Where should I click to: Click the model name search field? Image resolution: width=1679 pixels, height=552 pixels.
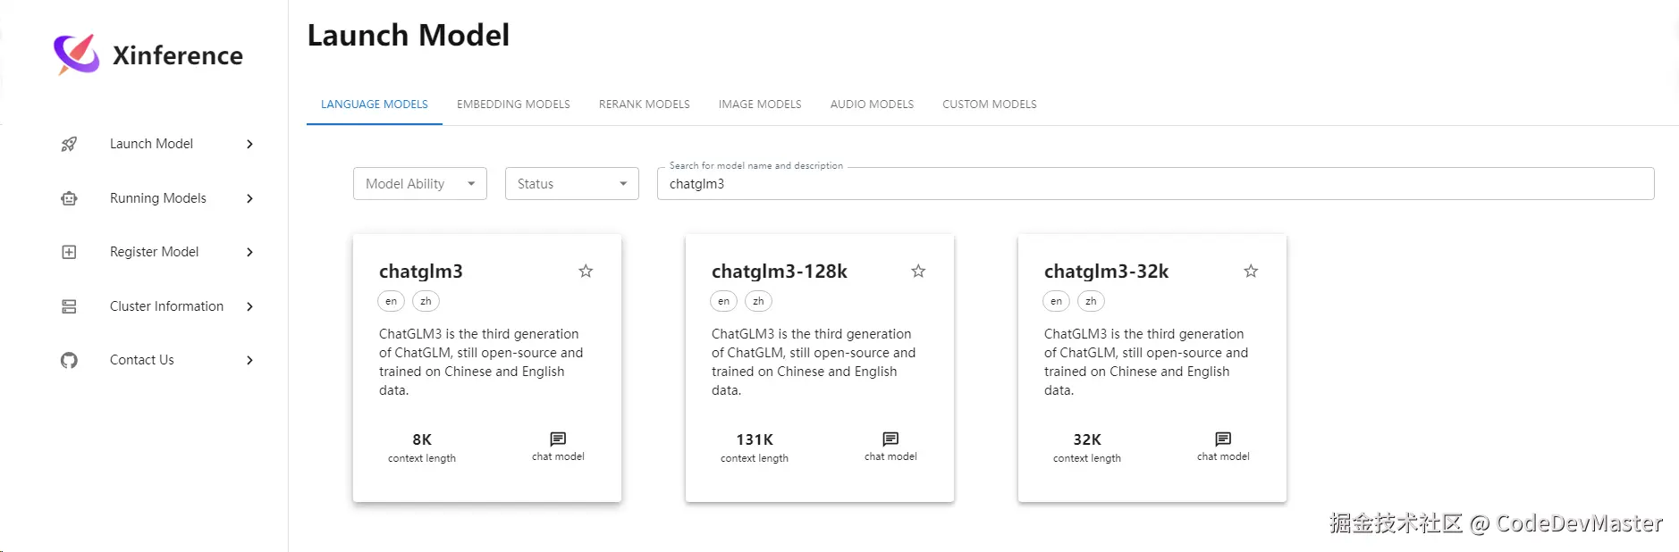[x=1155, y=184]
